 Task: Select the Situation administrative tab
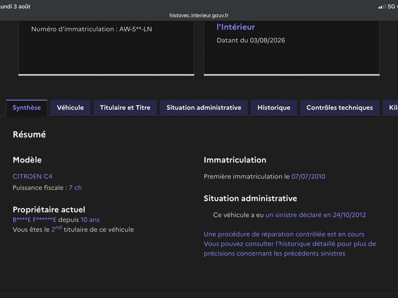pos(204,108)
